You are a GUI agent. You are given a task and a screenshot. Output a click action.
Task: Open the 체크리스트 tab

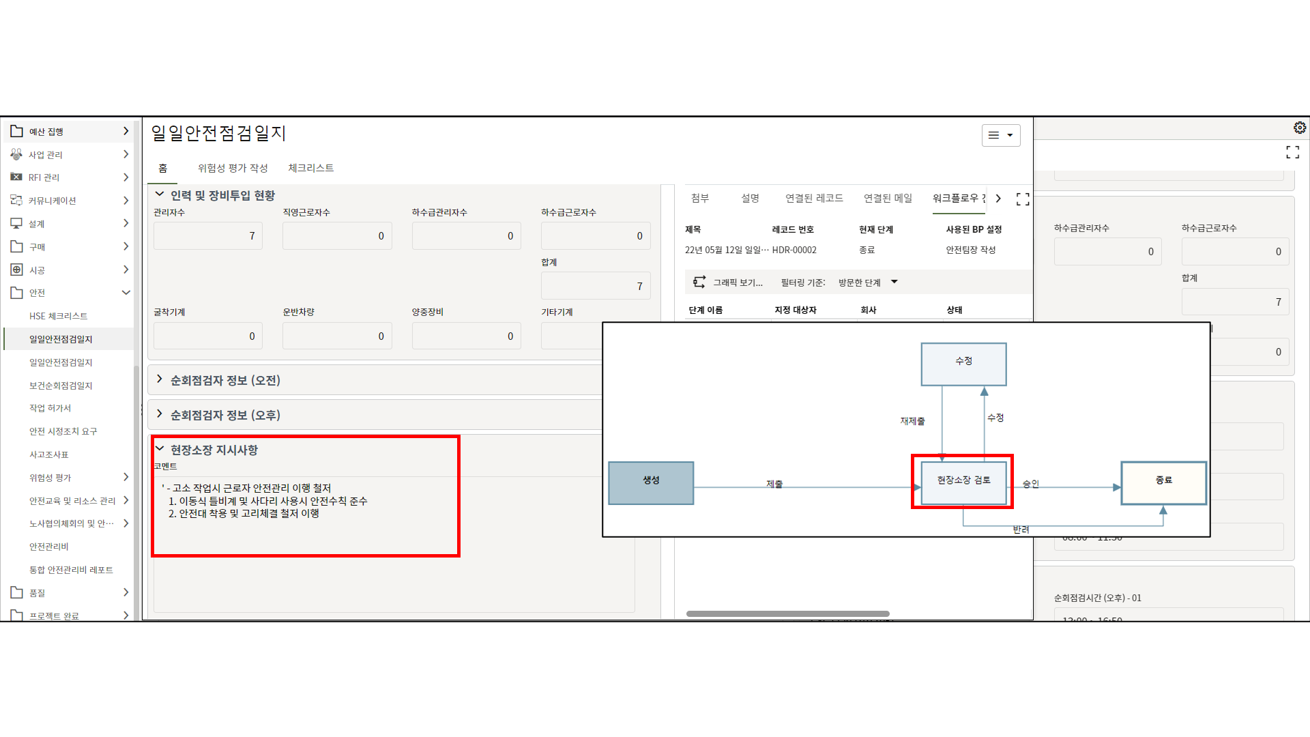click(x=310, y=168)
